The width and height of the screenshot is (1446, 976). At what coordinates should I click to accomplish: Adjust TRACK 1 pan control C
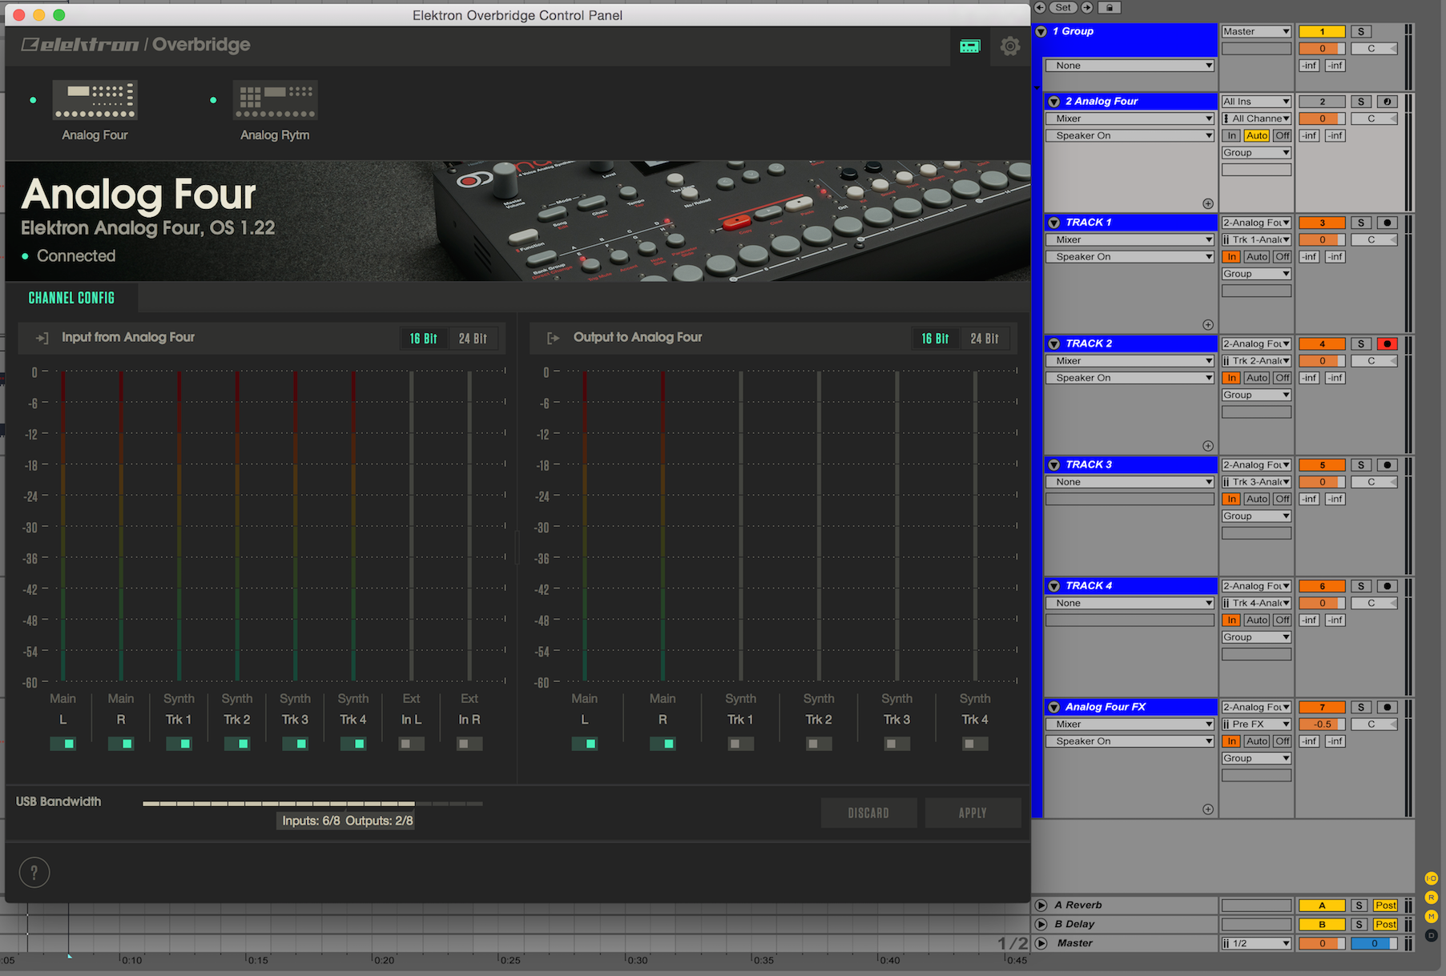(x=1374, y=240)
